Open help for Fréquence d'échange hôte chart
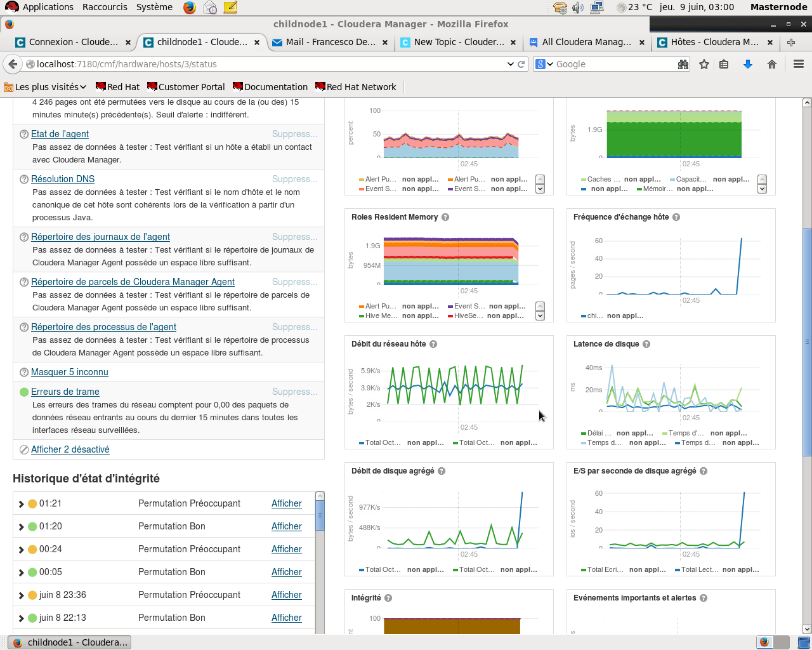812x650 pixels. [675, 216]
